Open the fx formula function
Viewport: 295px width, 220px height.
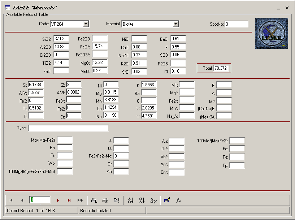click(x=178, y=200)
